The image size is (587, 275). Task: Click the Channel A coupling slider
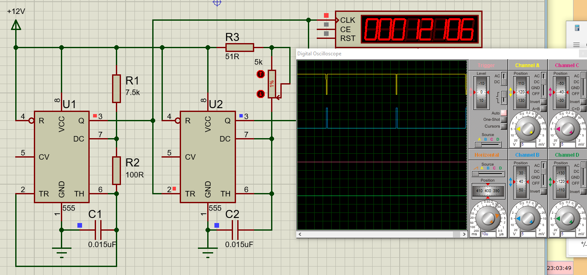[x=544, y=84]
